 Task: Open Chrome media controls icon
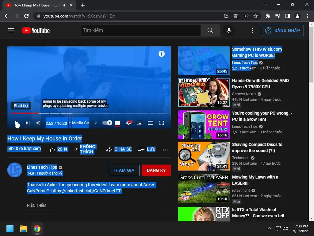[278, 16]
